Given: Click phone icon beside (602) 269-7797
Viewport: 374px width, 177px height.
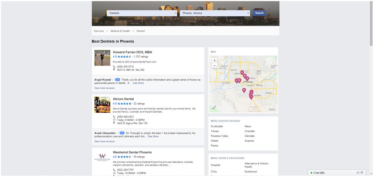Looking at the screenshot, I should click(114, 170).
